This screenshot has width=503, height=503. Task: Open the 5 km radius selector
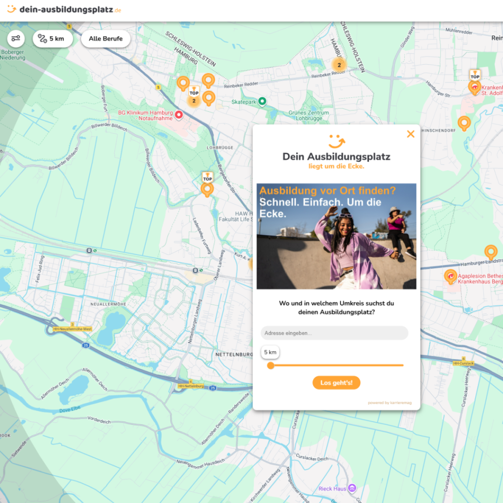pos(53,39)
